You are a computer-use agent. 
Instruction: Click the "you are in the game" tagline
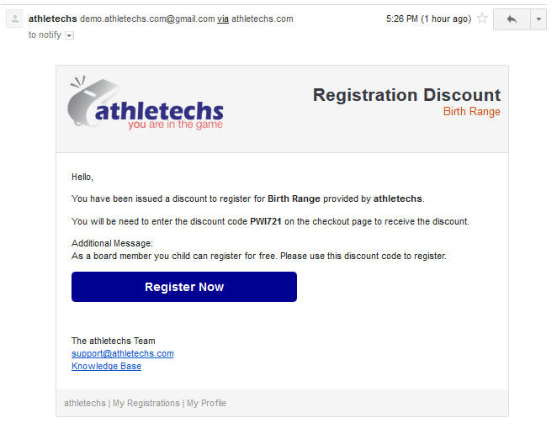pyautogui.click(x=175, y=124)
